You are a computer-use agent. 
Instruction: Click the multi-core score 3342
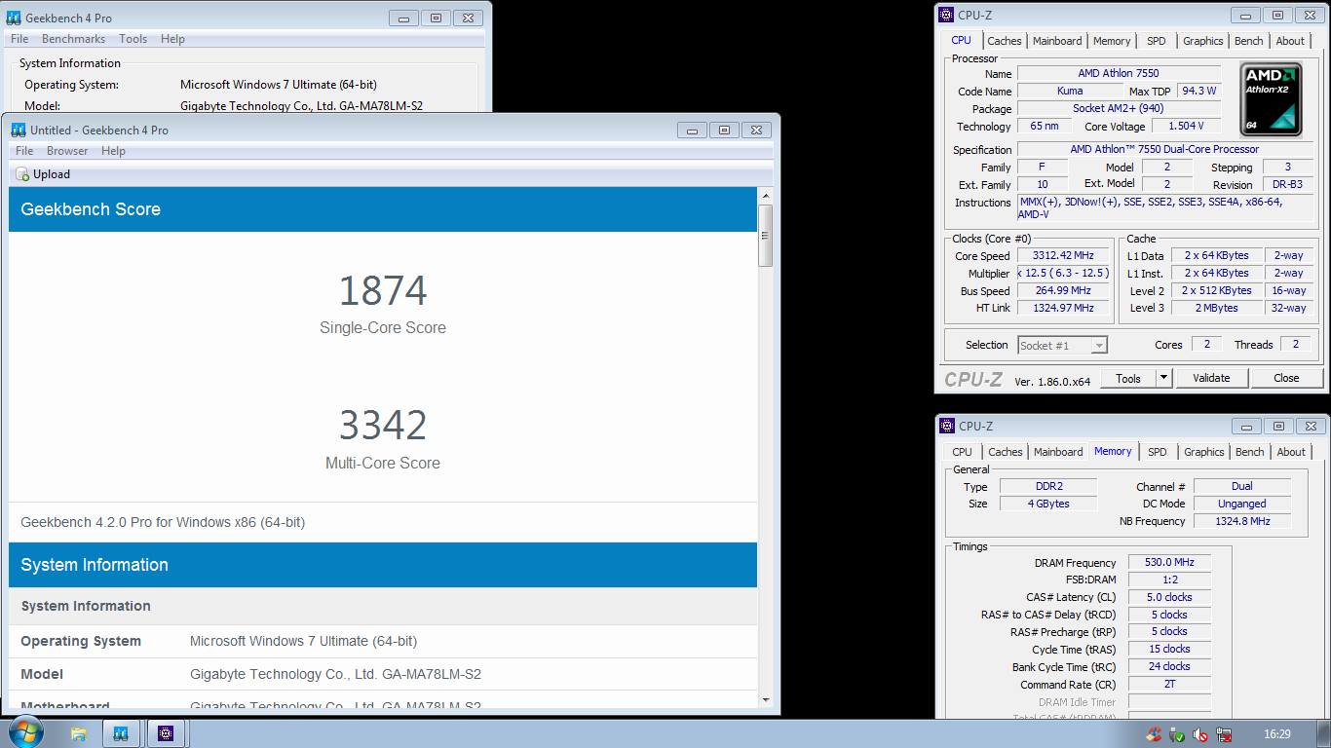pyautogui.click(x=383, y=426)
